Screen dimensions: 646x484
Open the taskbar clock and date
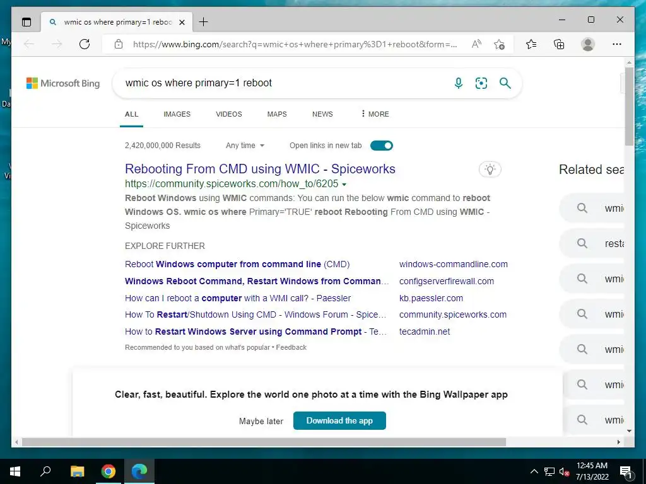tap(592, 471)
